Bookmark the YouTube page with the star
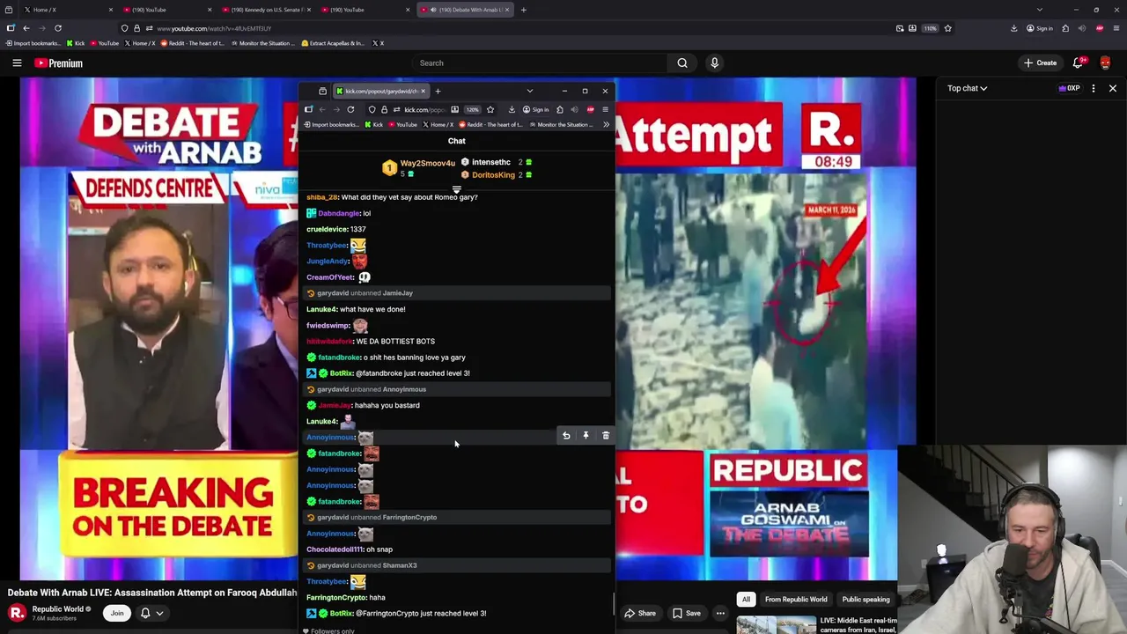The width and height of the screenshot is (1127, 634). click(x=947, y=28)
